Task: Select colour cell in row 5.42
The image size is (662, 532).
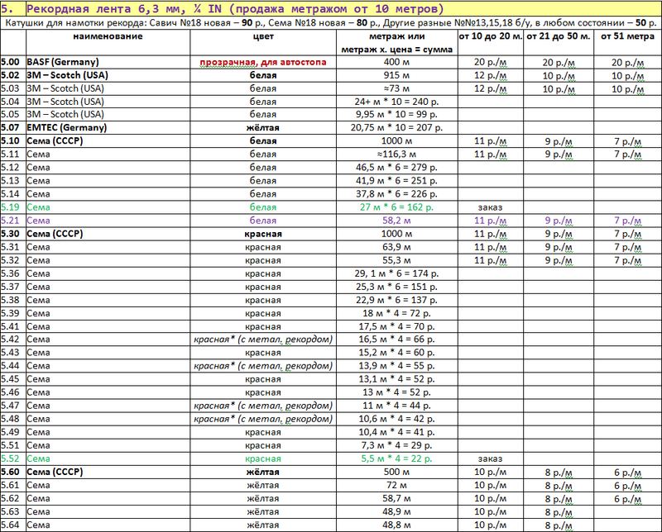Action: [x=263, y=340]
